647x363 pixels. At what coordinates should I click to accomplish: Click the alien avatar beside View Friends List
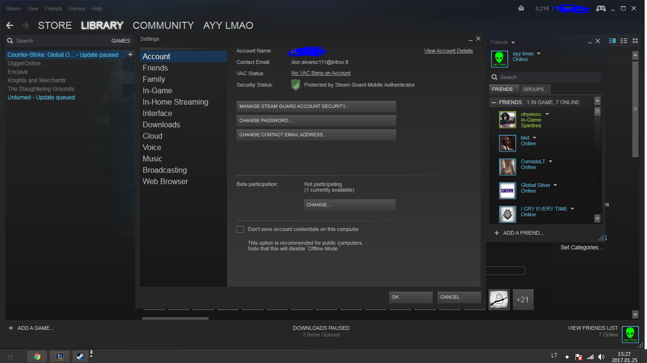point(630,334)
